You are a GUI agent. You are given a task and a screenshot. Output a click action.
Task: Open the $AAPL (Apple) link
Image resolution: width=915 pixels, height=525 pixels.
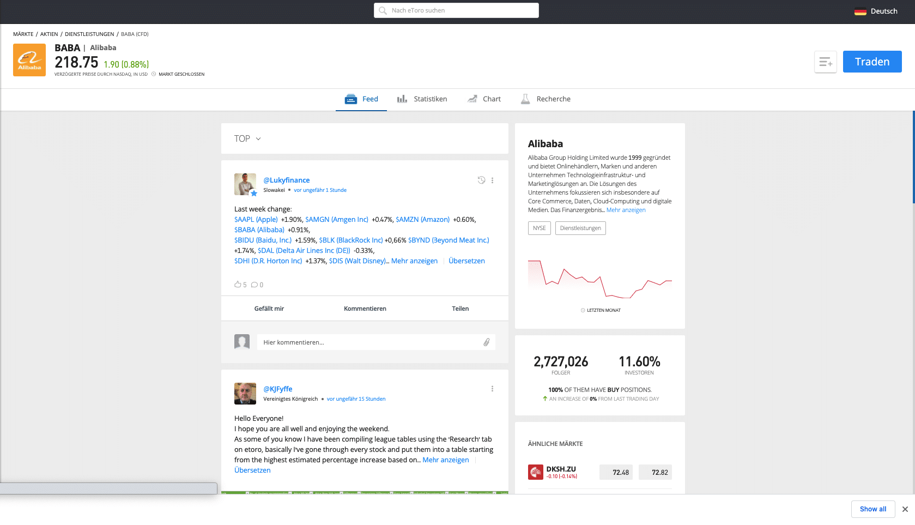tap(256, 219)
